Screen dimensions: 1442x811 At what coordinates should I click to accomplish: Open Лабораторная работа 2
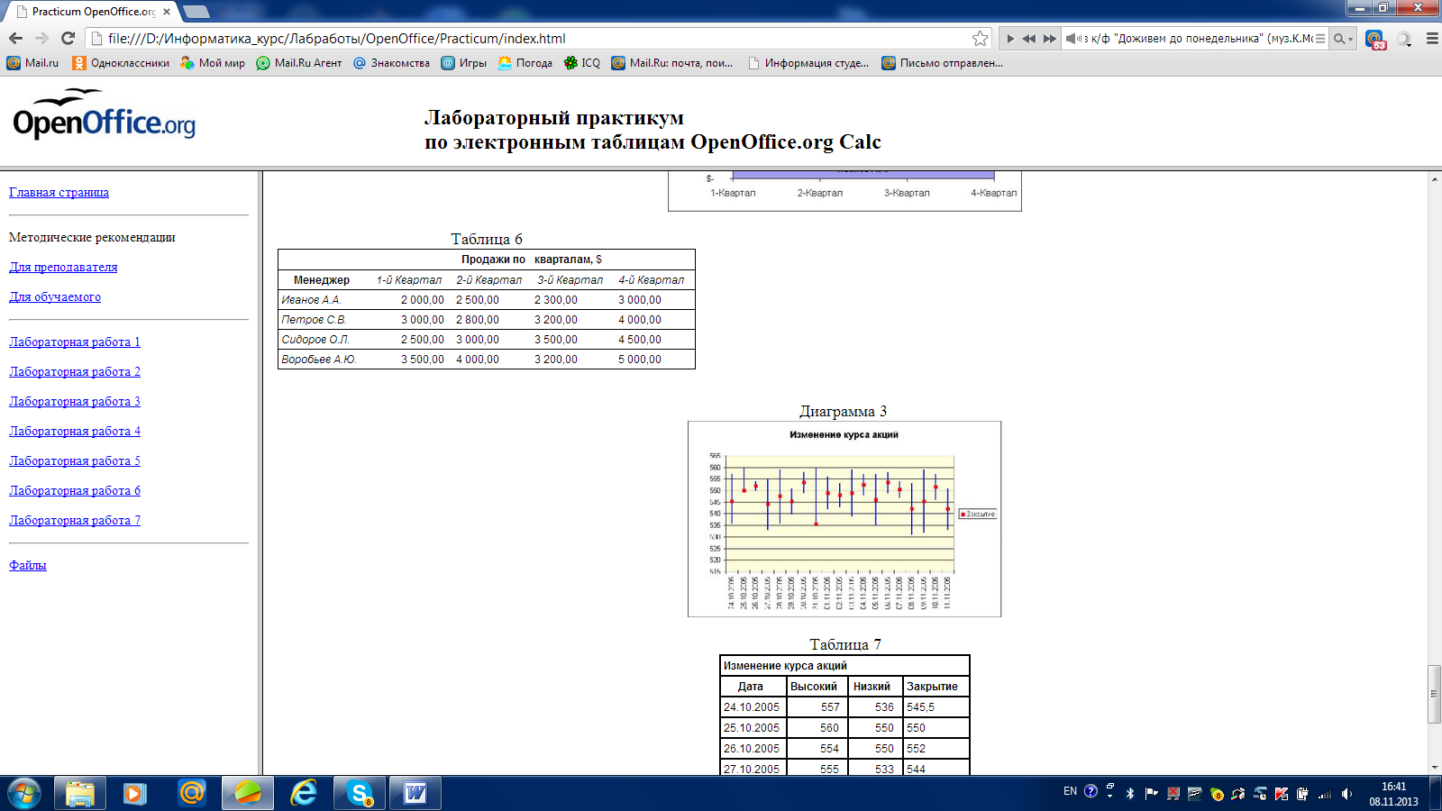[x=75, y=371]
